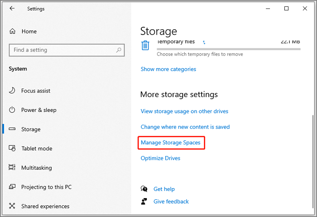Click the Power & sleep icon
Screen dimensions: 317x217
(x=12, y=110)
